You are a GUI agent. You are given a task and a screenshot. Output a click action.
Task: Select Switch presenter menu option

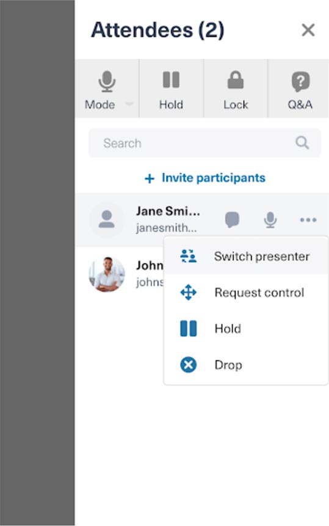246,257
